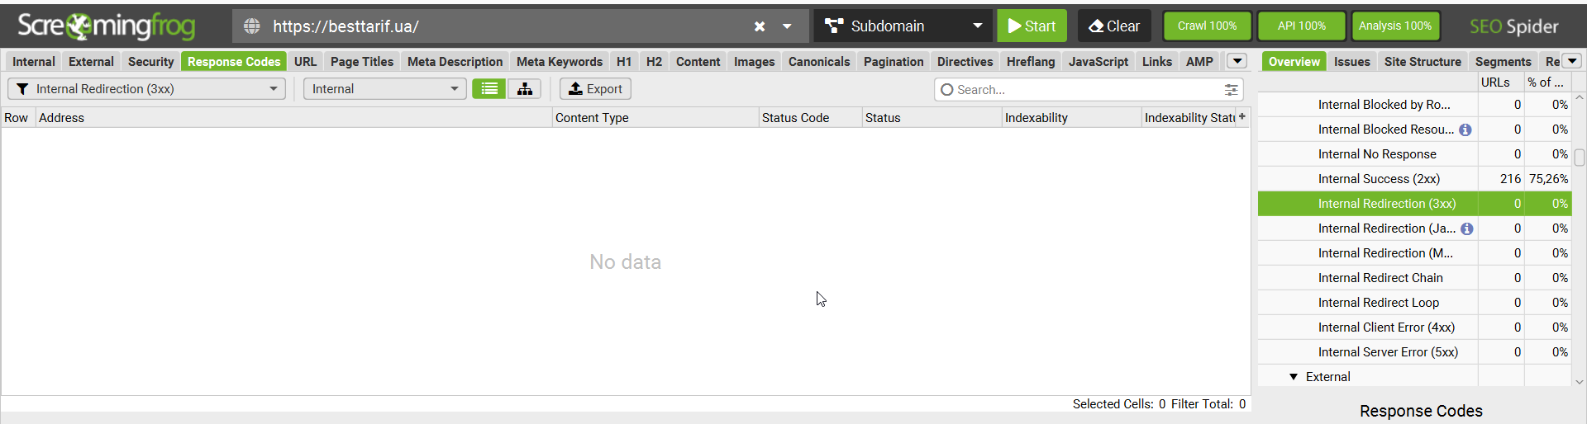Switch to the H1 tab

[x=624, y=61]
